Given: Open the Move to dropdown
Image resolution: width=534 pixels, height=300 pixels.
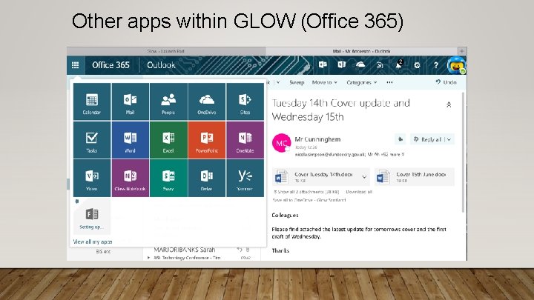Looking at the screenshot, I should click(325, 82).
